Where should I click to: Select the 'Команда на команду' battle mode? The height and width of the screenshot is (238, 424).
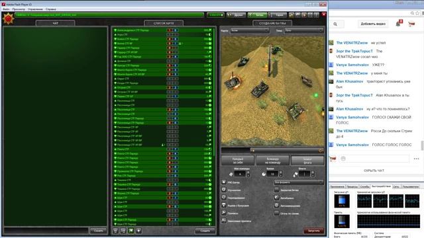pos(272,161)
